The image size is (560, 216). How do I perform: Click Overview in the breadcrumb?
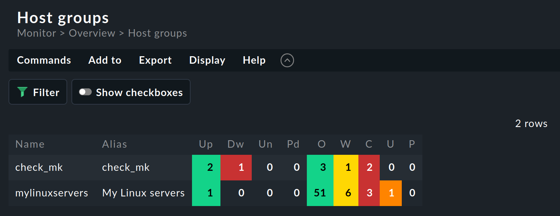tap(92, 33)
